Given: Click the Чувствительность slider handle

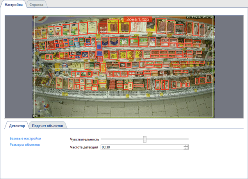Looking at the screenshot, I should 145,139.
